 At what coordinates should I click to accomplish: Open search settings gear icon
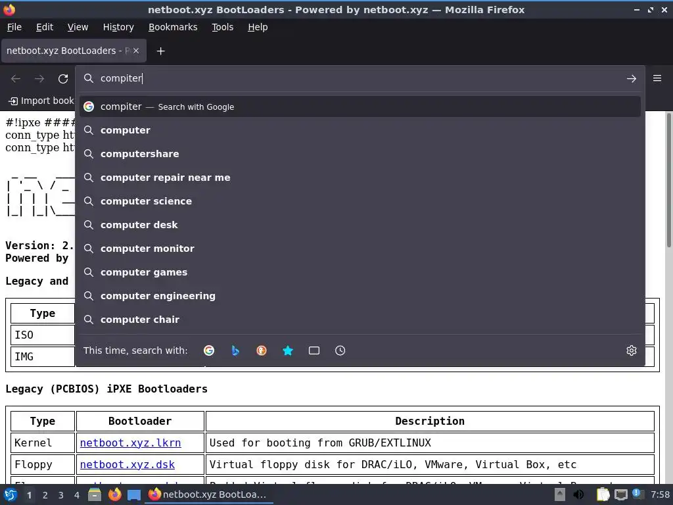tap(631, 350)
